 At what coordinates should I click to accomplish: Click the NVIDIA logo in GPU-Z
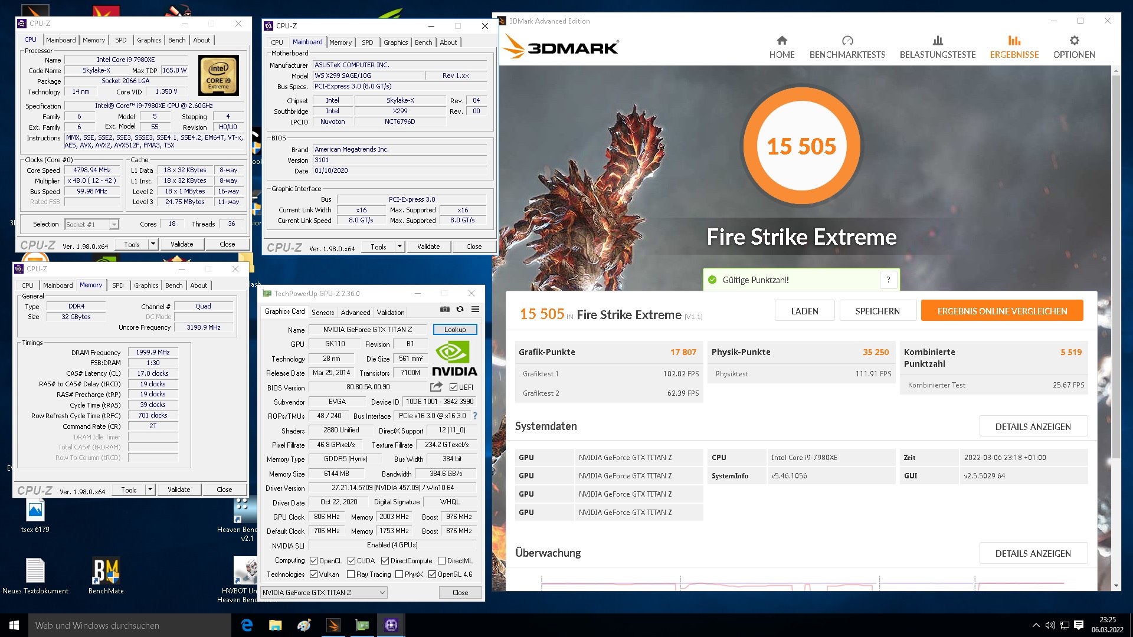454,359
